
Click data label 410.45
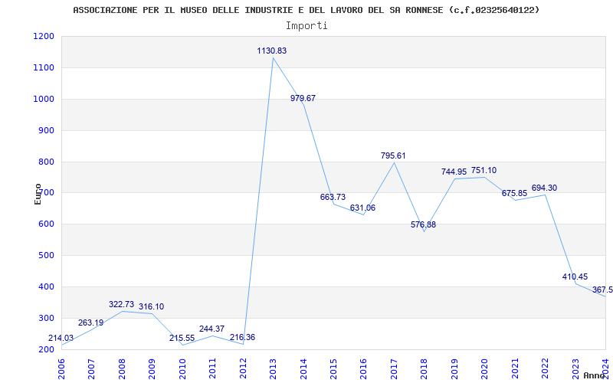[x=575, y=277]
